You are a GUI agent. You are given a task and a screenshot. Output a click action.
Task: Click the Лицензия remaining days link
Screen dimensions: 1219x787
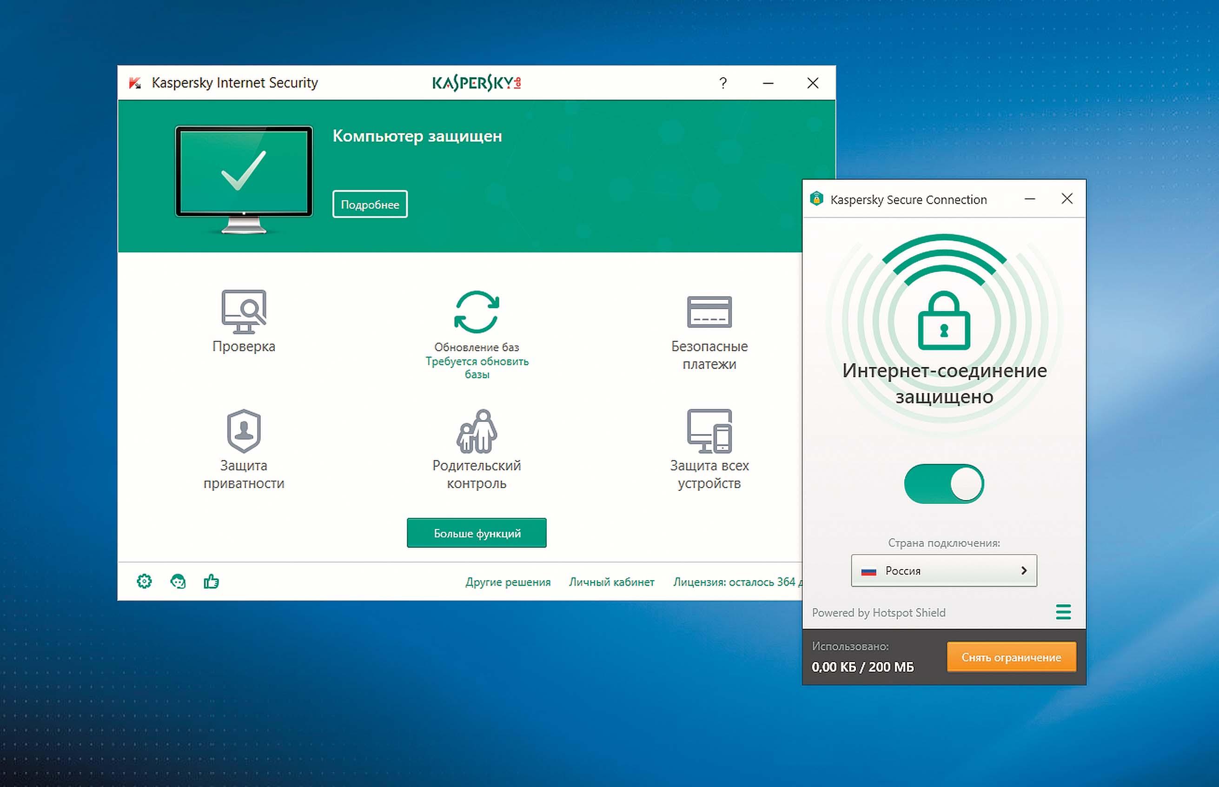pos(736,582)
